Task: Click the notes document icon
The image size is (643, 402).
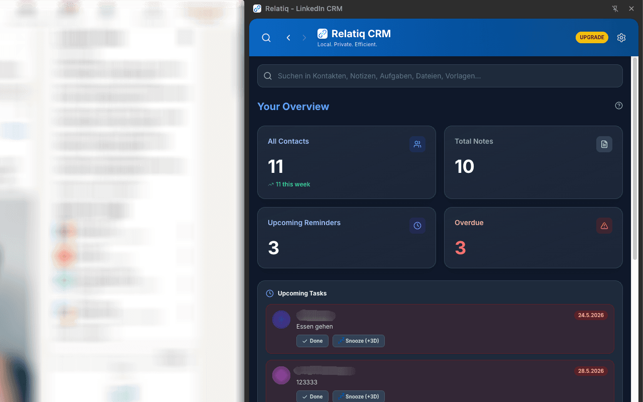Action: pos(604,144)
